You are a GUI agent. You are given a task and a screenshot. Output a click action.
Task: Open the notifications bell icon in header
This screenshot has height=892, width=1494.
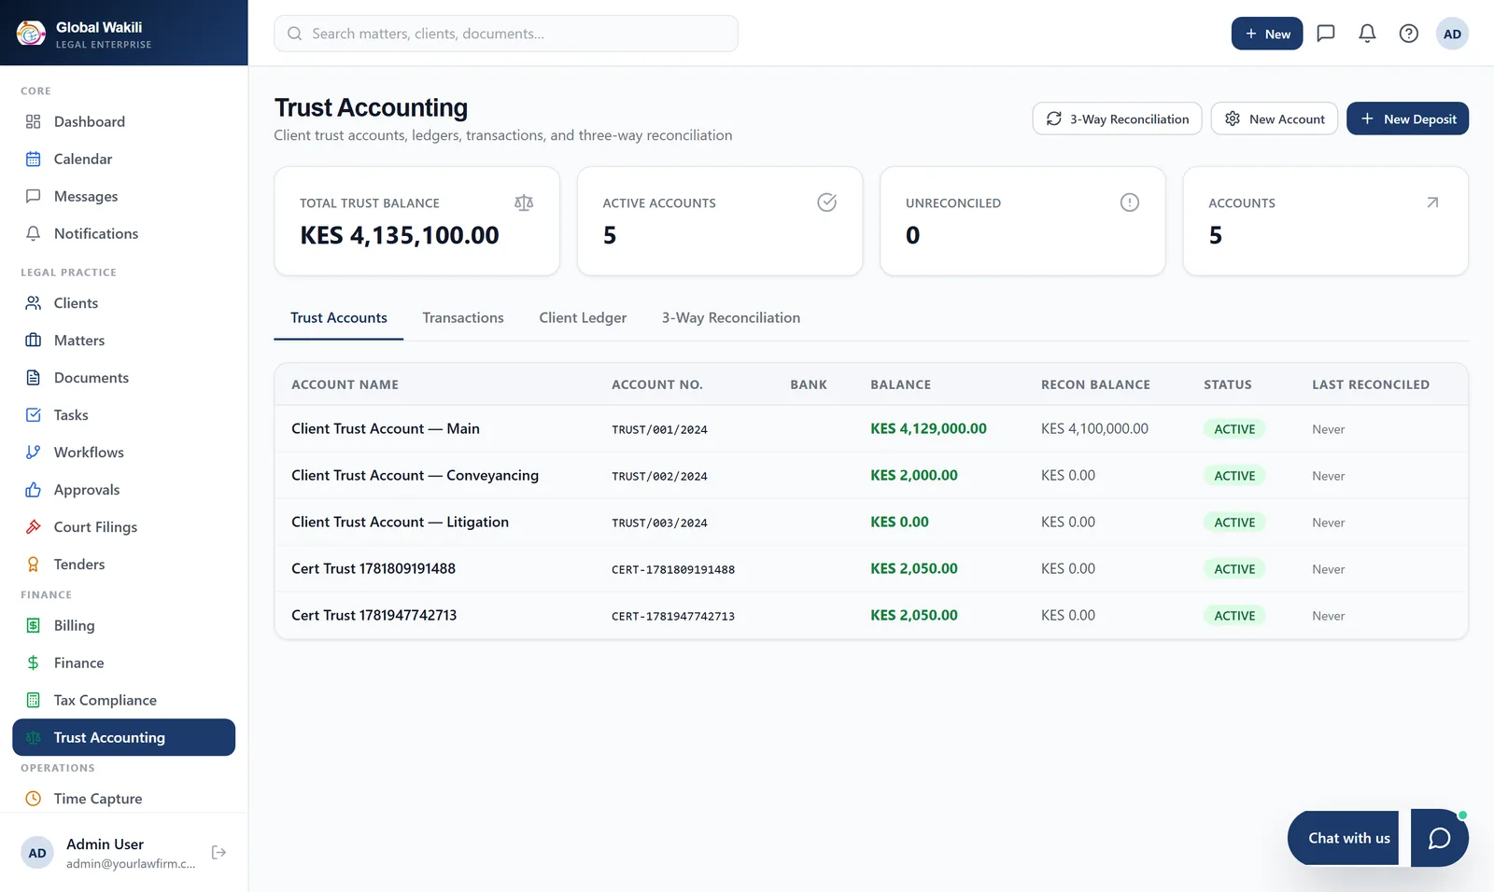coord(1367,34)
